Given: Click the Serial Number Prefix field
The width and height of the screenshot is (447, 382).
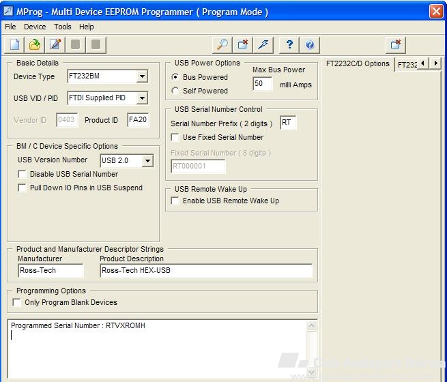Looking at the screenshot, I should coord(288,123).
